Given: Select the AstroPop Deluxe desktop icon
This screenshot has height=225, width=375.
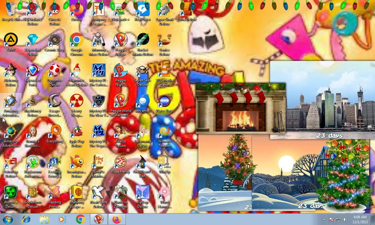Looking at the screenshot, I should [11, 166].
